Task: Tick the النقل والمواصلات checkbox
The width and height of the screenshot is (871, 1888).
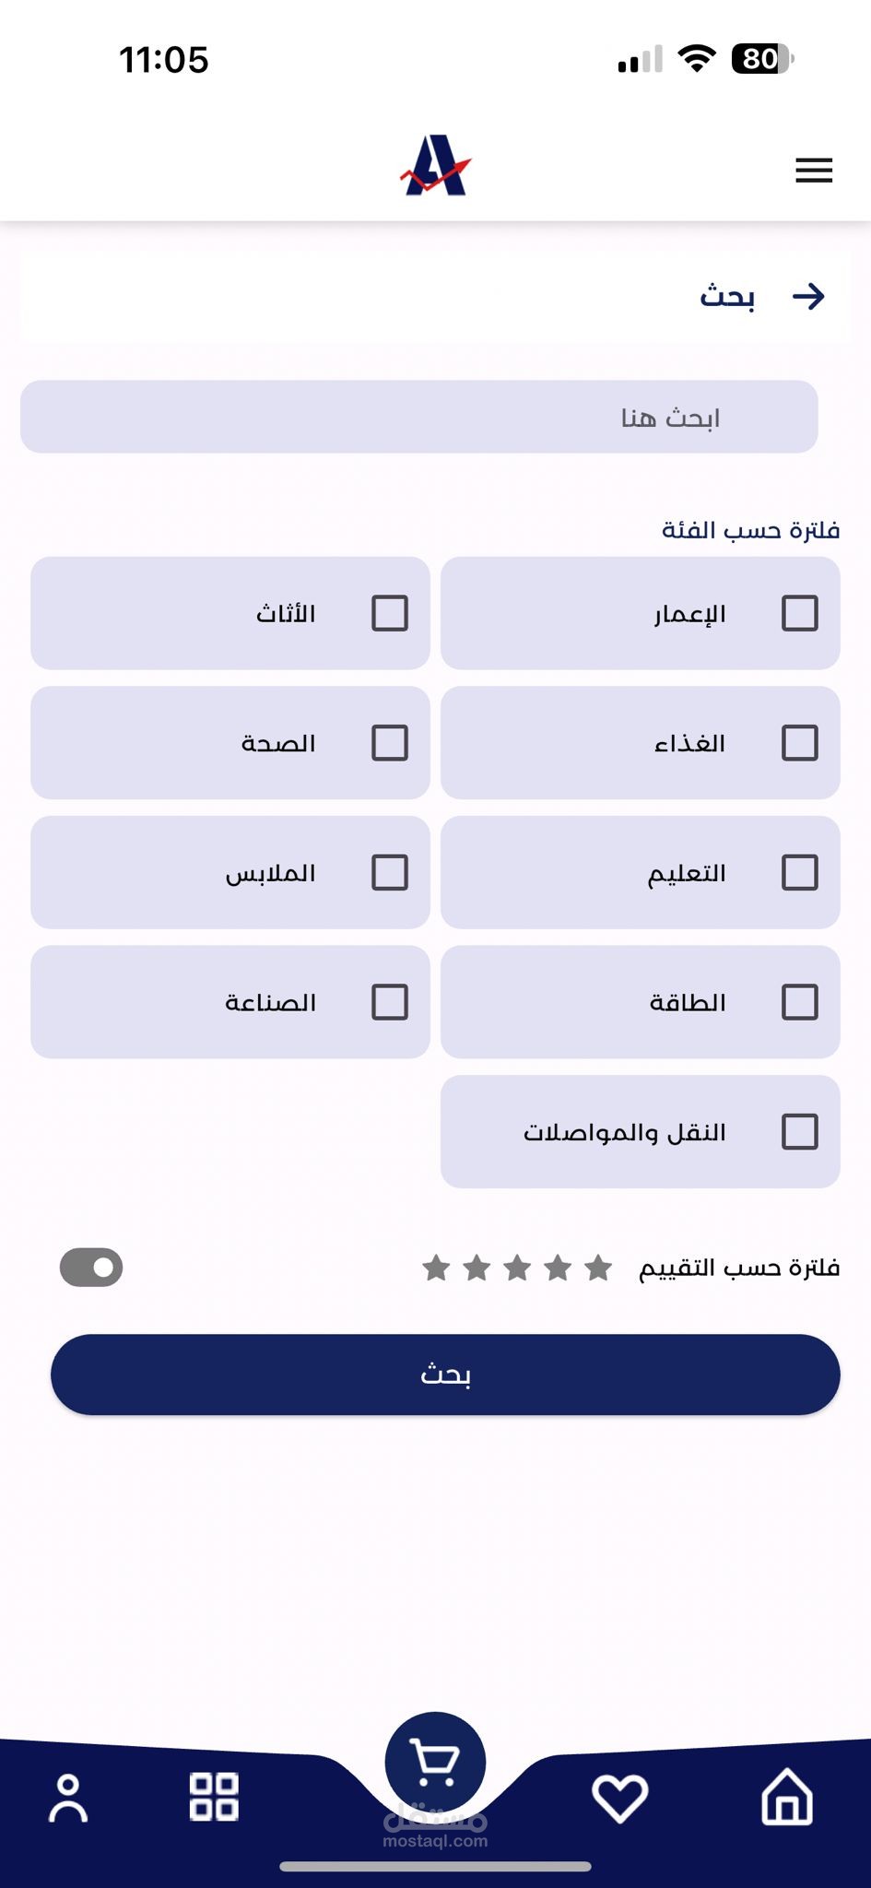Action: [x=799, y=1131]
